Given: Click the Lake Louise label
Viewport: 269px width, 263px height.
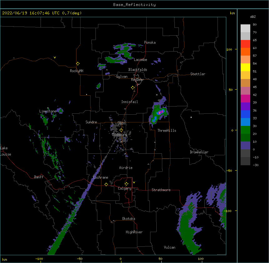Looking at the screenshot, I should coord(5,151).
